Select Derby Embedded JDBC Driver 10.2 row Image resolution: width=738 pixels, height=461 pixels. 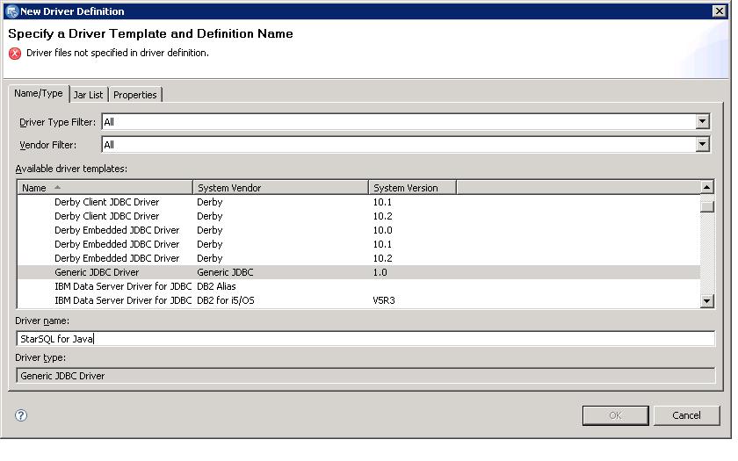coord(116,258)
